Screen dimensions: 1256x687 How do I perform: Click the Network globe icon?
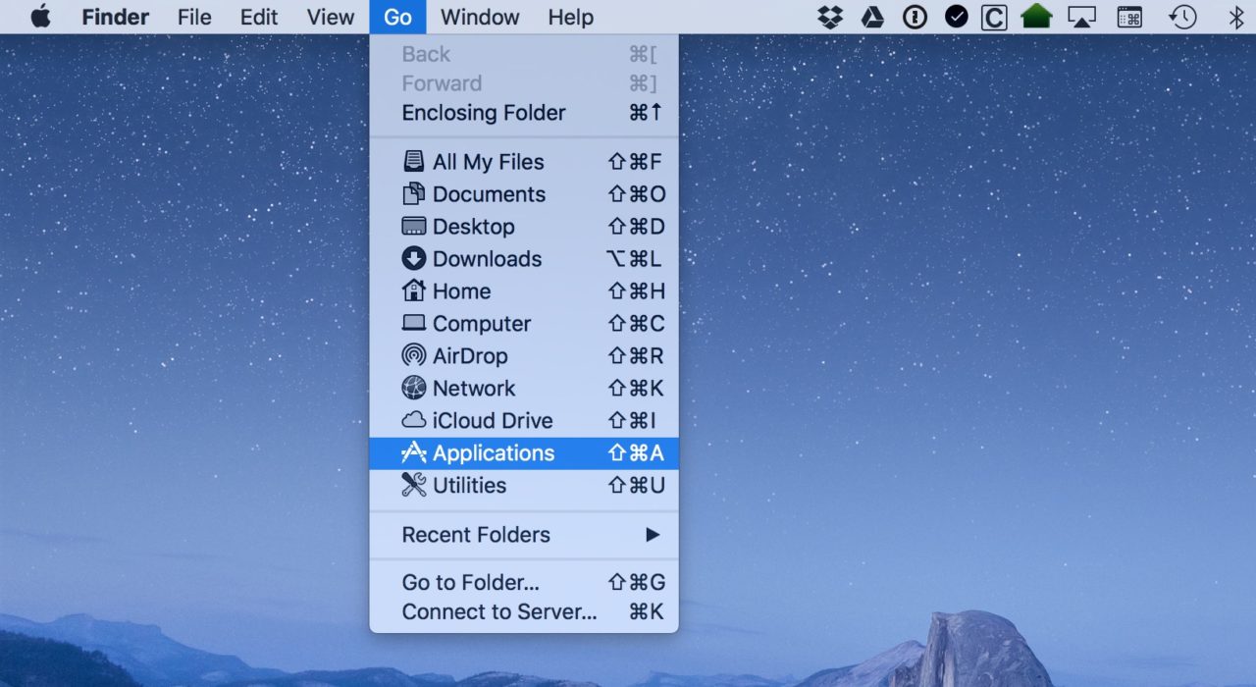(414, 388)
